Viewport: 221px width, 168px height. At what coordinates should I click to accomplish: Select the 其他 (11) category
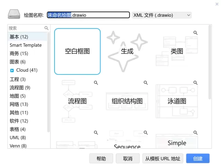click(x=27, y=113)
